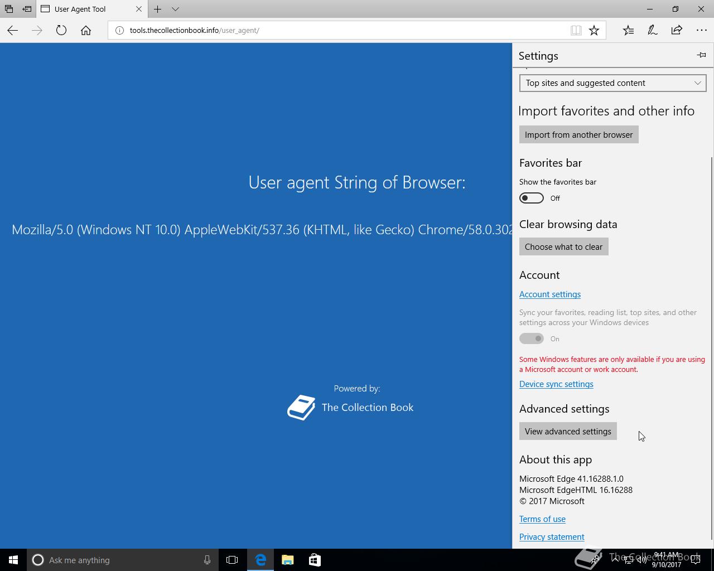Click the Forward navigation arrow
Screen dimensions: 714x571
[37, 30]
